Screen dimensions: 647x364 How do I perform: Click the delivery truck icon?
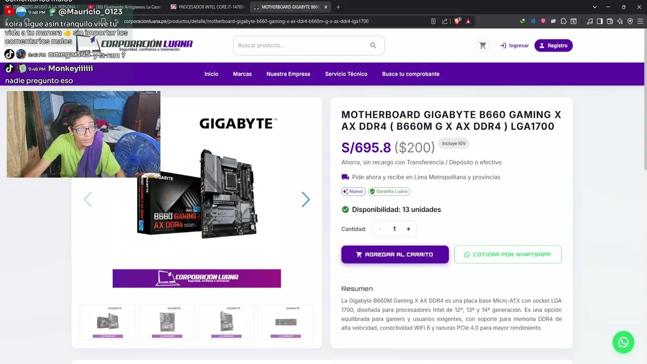[345, 177]
